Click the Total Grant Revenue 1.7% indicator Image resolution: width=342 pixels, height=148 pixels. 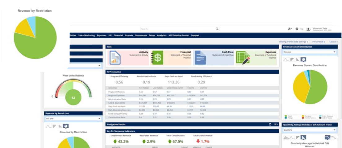click(x=203, y=142)
